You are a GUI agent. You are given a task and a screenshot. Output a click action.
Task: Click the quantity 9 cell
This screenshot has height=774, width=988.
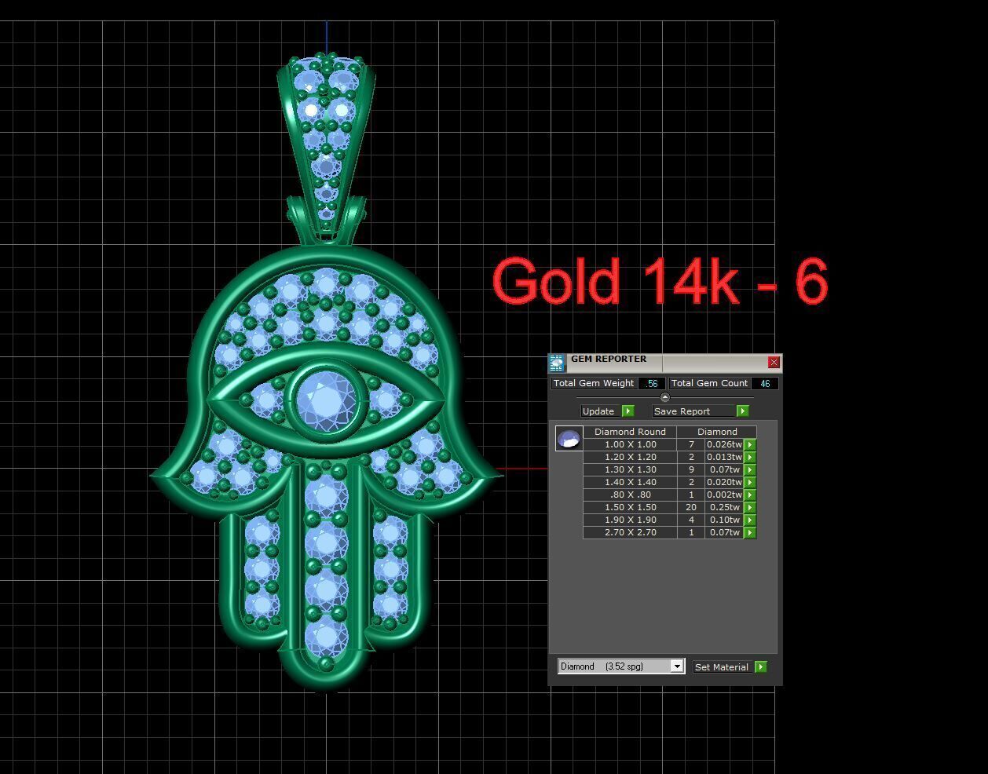tap(691, 469)
